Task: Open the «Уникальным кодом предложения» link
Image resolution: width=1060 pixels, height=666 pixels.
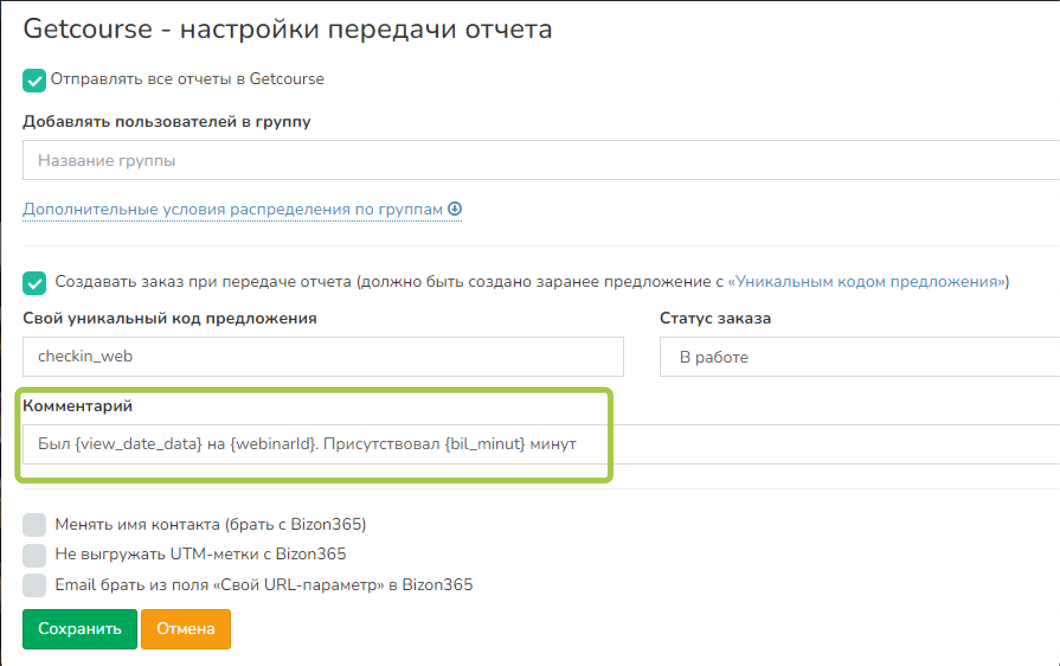Action: pos(868,282)
